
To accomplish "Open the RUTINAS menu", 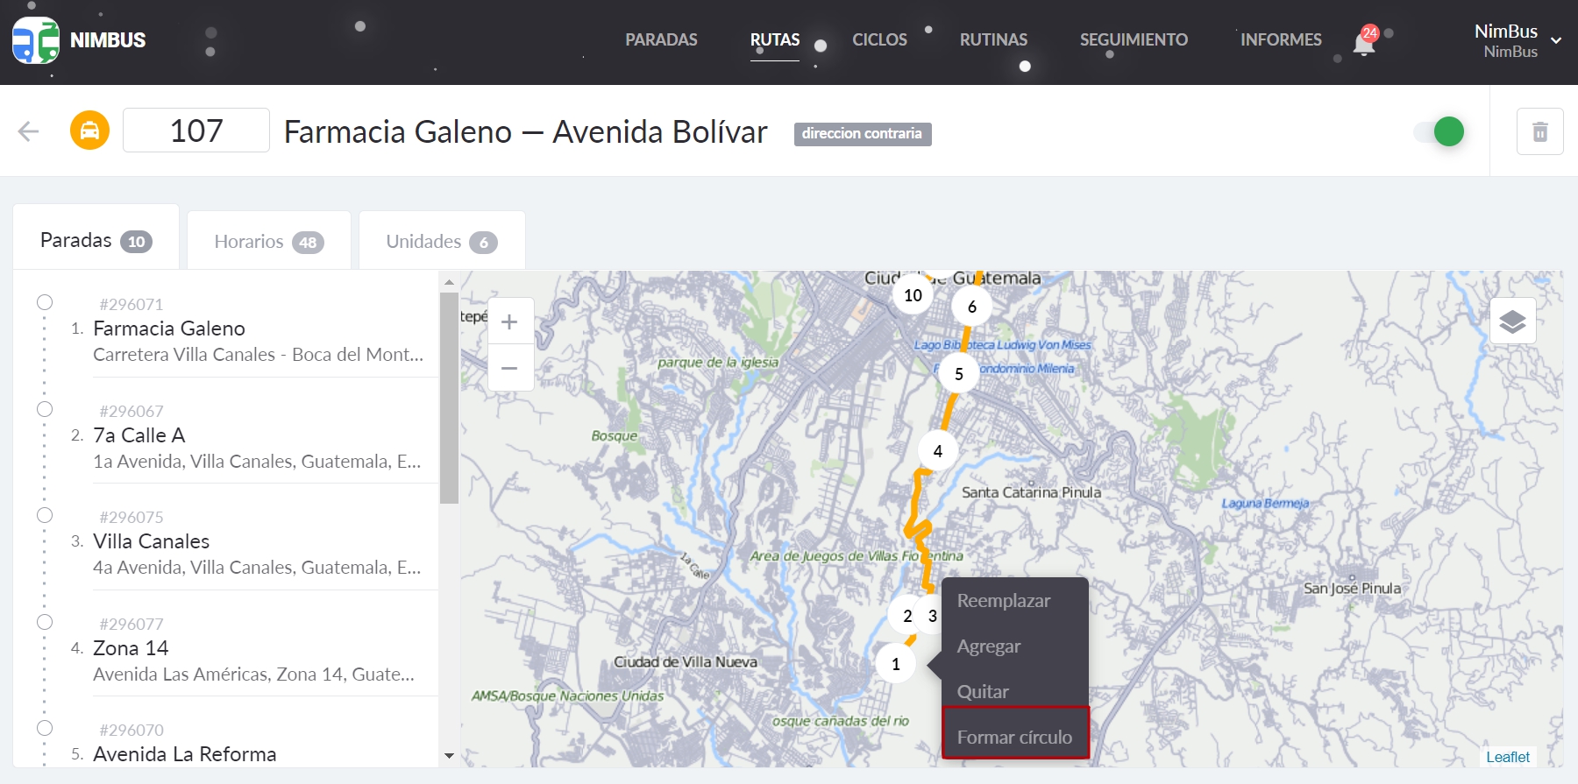I will click(993, 39).
